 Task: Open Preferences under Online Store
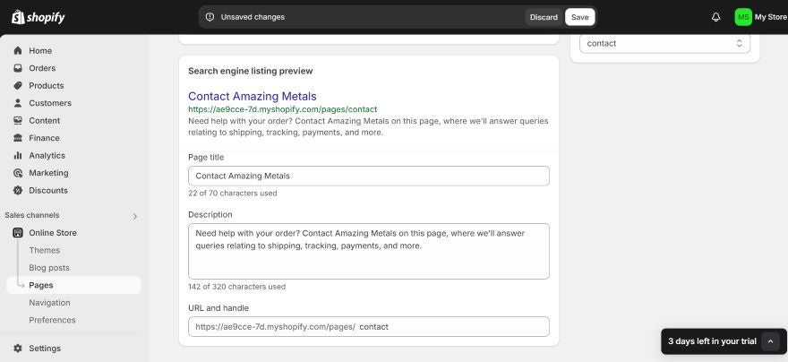tap(52, 320)
